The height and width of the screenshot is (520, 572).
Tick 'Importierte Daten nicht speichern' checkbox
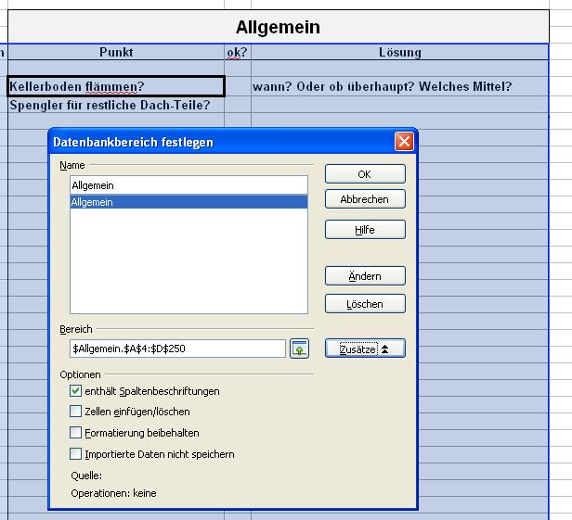coord(76,454)
